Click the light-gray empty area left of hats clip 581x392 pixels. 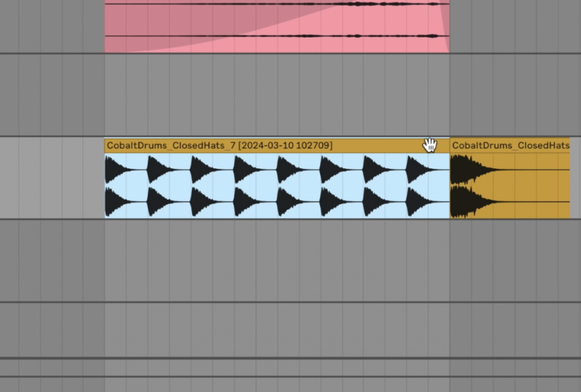[x=52, y=178]
